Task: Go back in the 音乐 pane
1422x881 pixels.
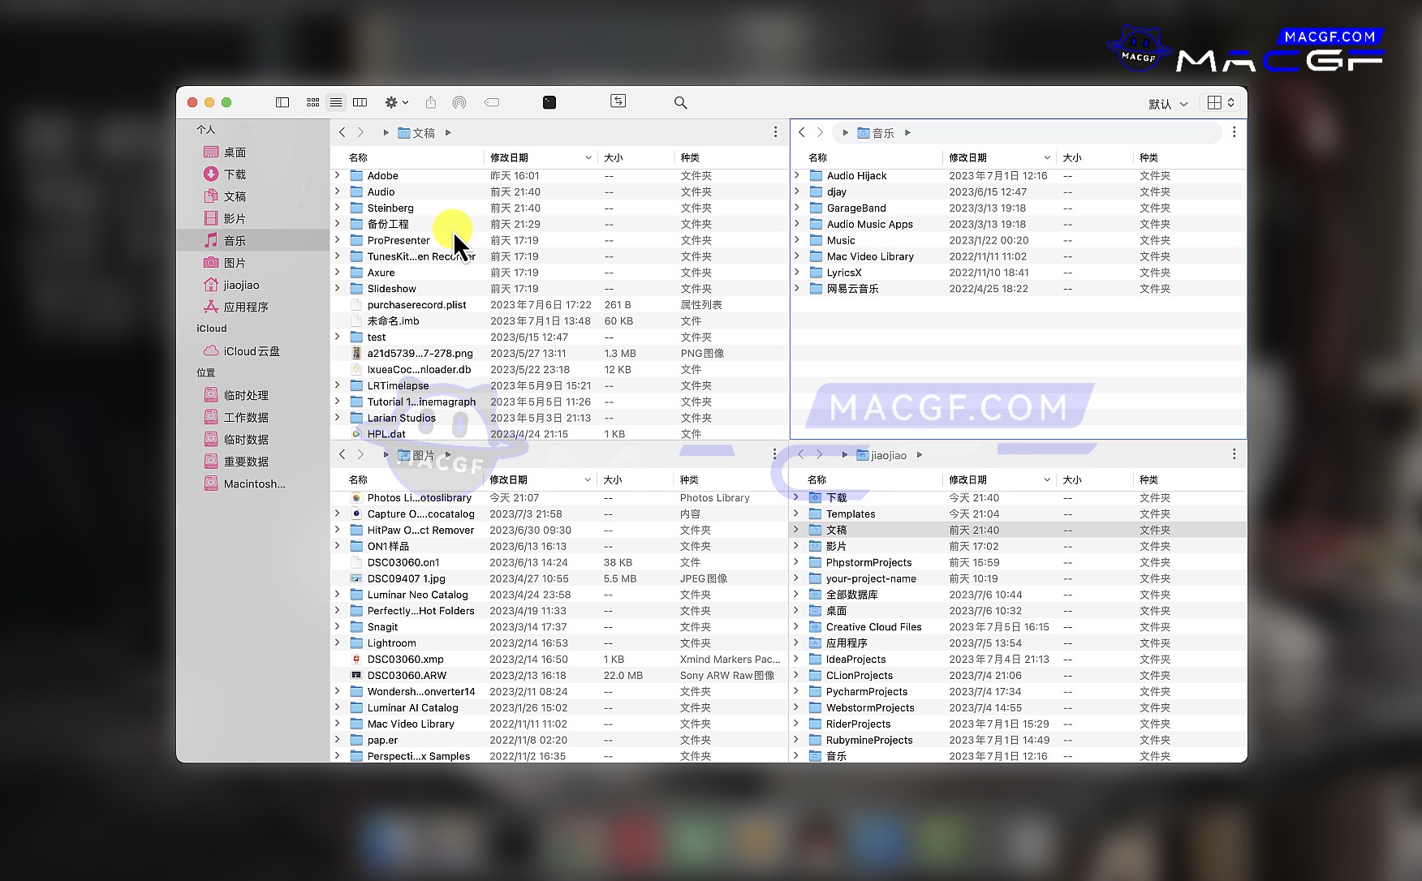Action: pyautogui.click(x=802, y=132)
